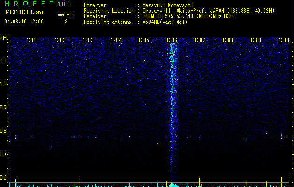
Task: Click the date stamp 04.03.10 12:00
Action: pyautogui.click(x=24, y=22)
